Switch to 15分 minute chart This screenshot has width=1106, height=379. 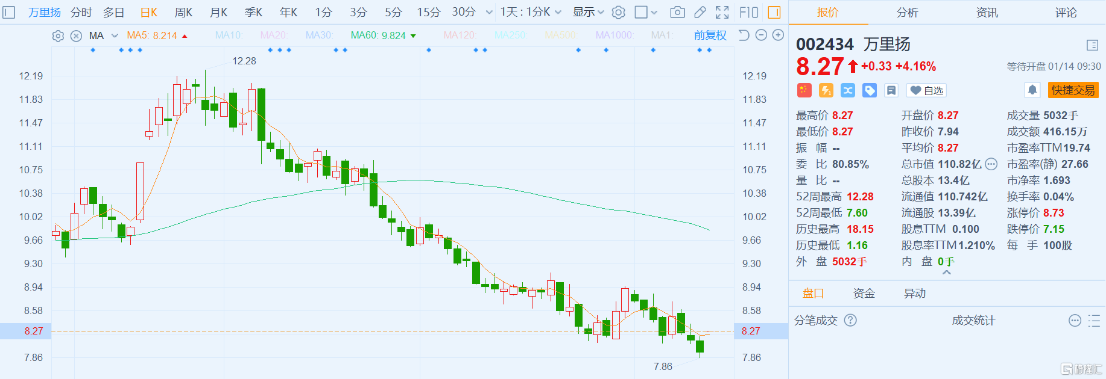click(x=428, y=12)
